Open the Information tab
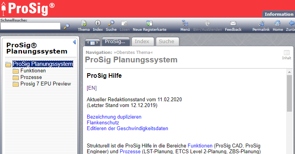The height and width of the screenshot is (154, 295). (x=279, y=14)
